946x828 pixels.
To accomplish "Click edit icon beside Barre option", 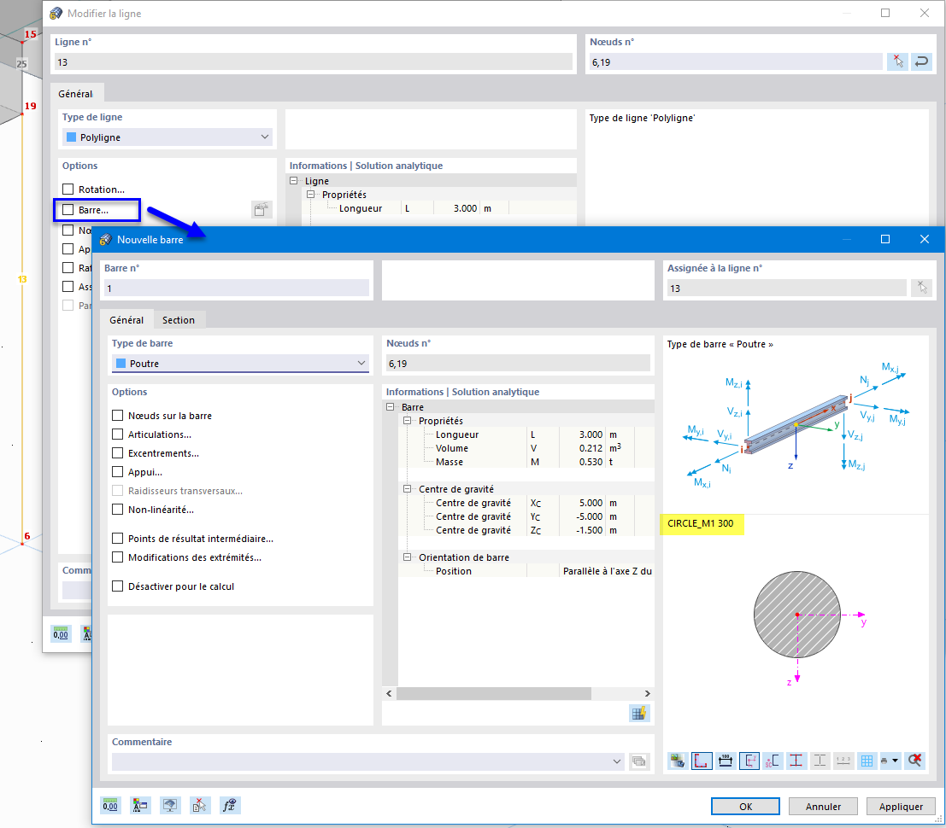I will (261, 210).
